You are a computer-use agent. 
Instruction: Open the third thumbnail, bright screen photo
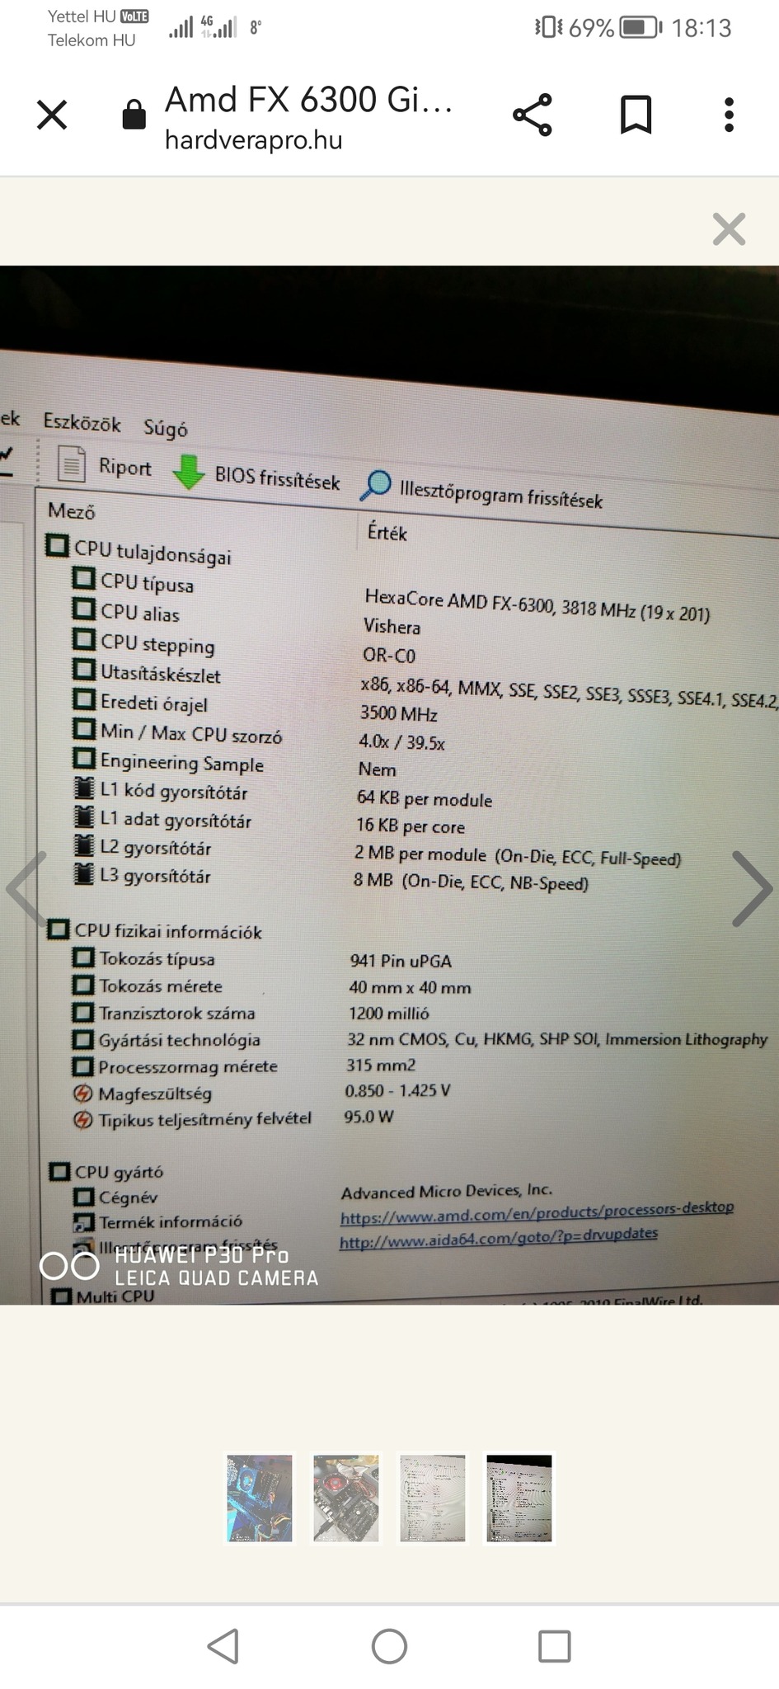pyautogui.click(x=433, y=1498)
